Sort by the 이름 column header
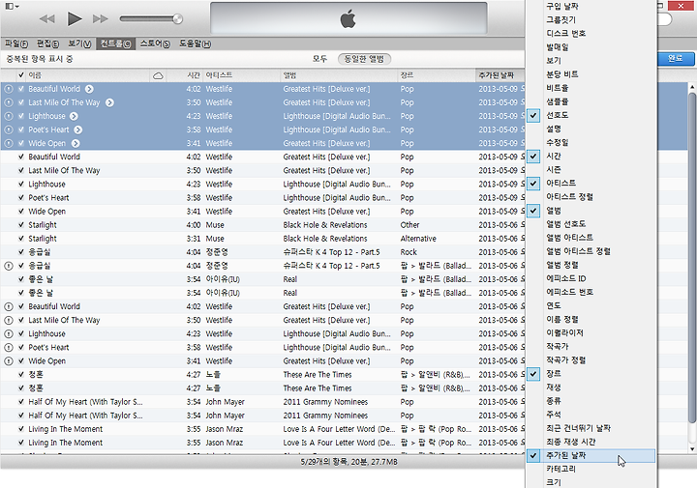This screenshot has width=697, height=488. click(87, 75)
